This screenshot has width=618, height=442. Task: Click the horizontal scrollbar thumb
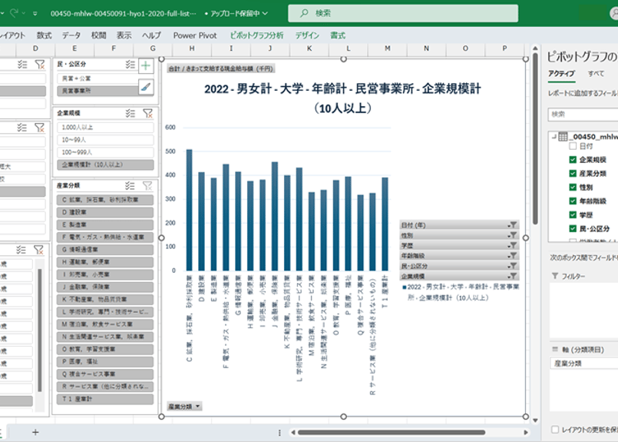[x=392, y=432]
